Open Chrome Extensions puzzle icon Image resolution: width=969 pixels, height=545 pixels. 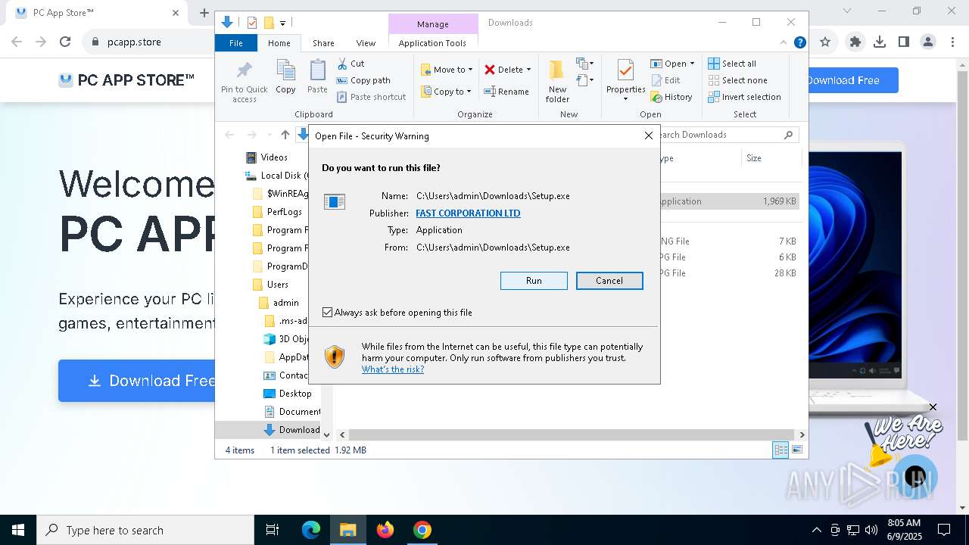(855, 42)
